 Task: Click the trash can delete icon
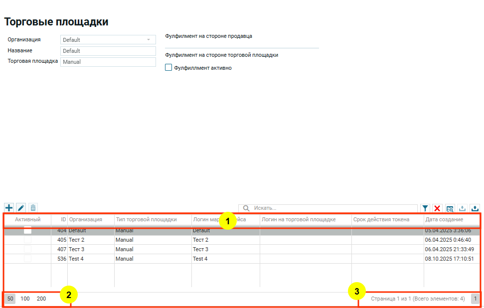pyautogui.click(x=33, y=208)
